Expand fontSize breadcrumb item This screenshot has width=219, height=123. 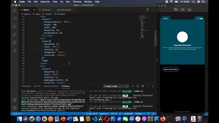61,14
